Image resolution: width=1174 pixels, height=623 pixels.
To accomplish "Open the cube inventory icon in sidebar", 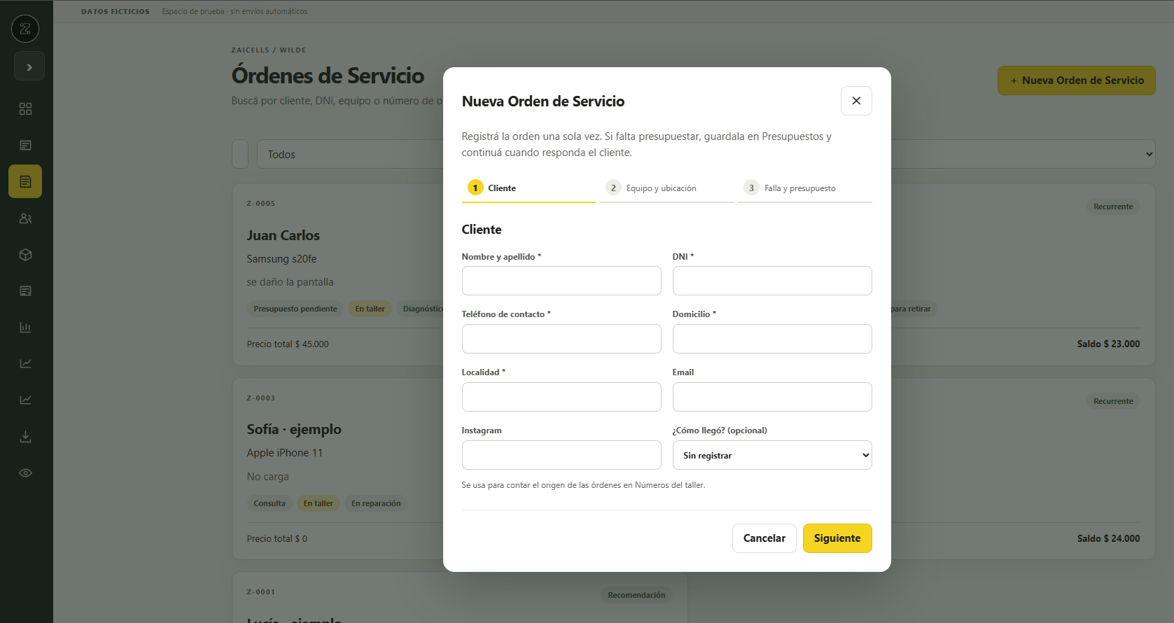I will 25,255.
